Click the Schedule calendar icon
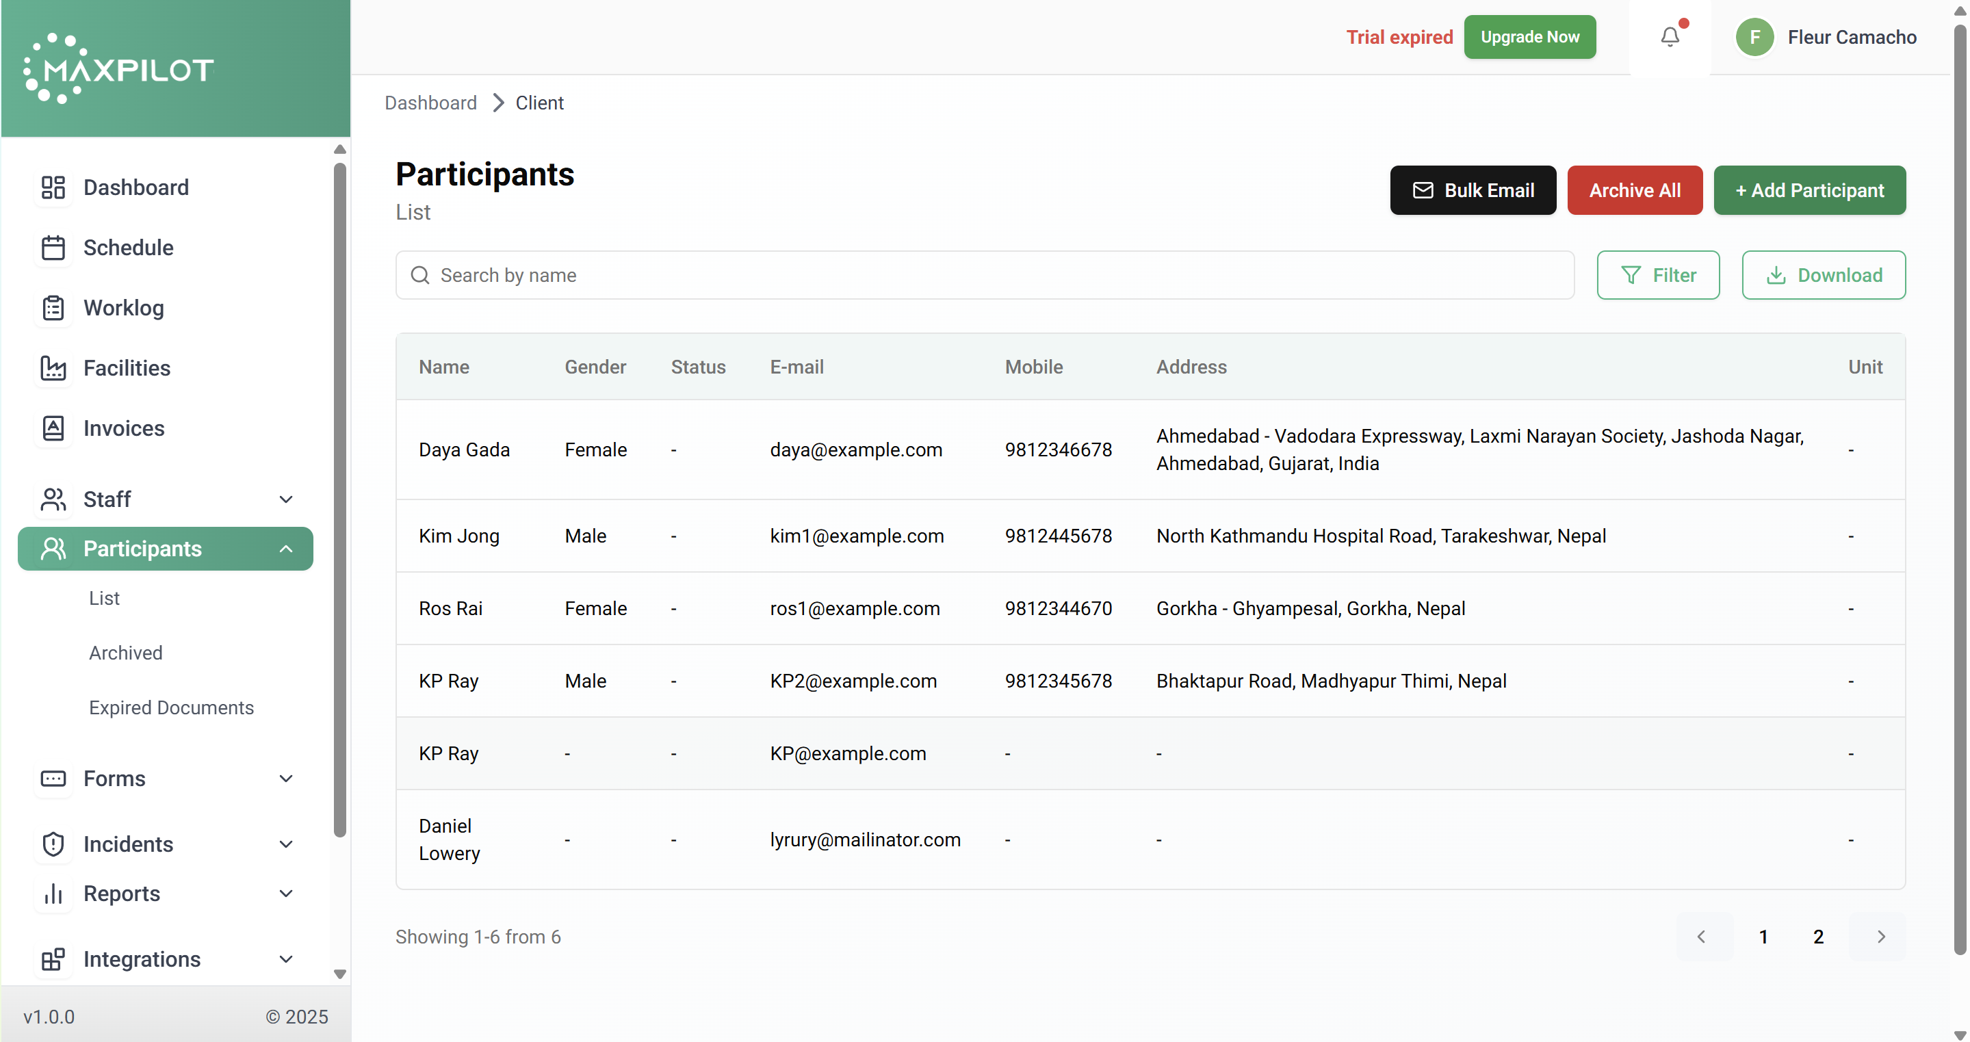Image resolution: width=1970 pixels, height=1042 pixels. click(53, 248)
